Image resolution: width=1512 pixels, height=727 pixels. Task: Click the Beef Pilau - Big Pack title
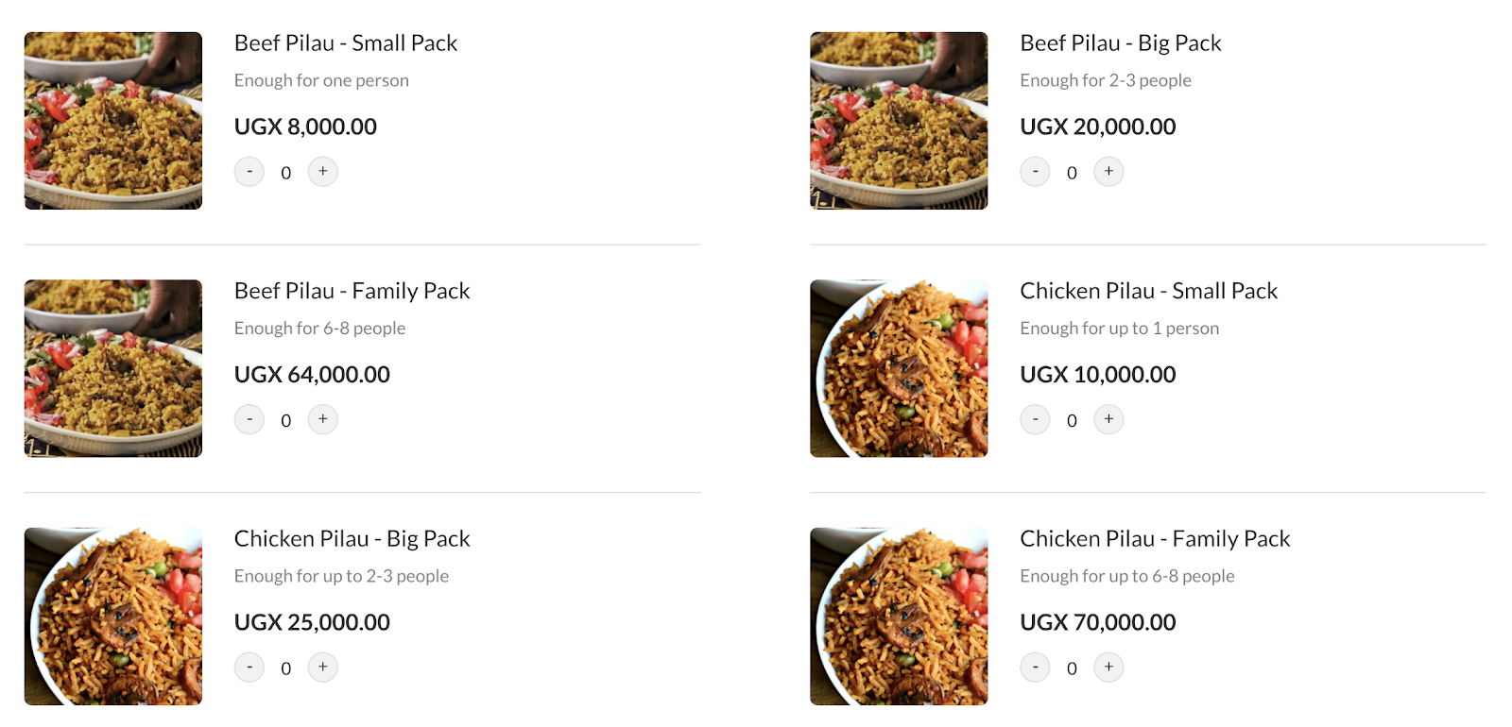tap(1121, 43)
